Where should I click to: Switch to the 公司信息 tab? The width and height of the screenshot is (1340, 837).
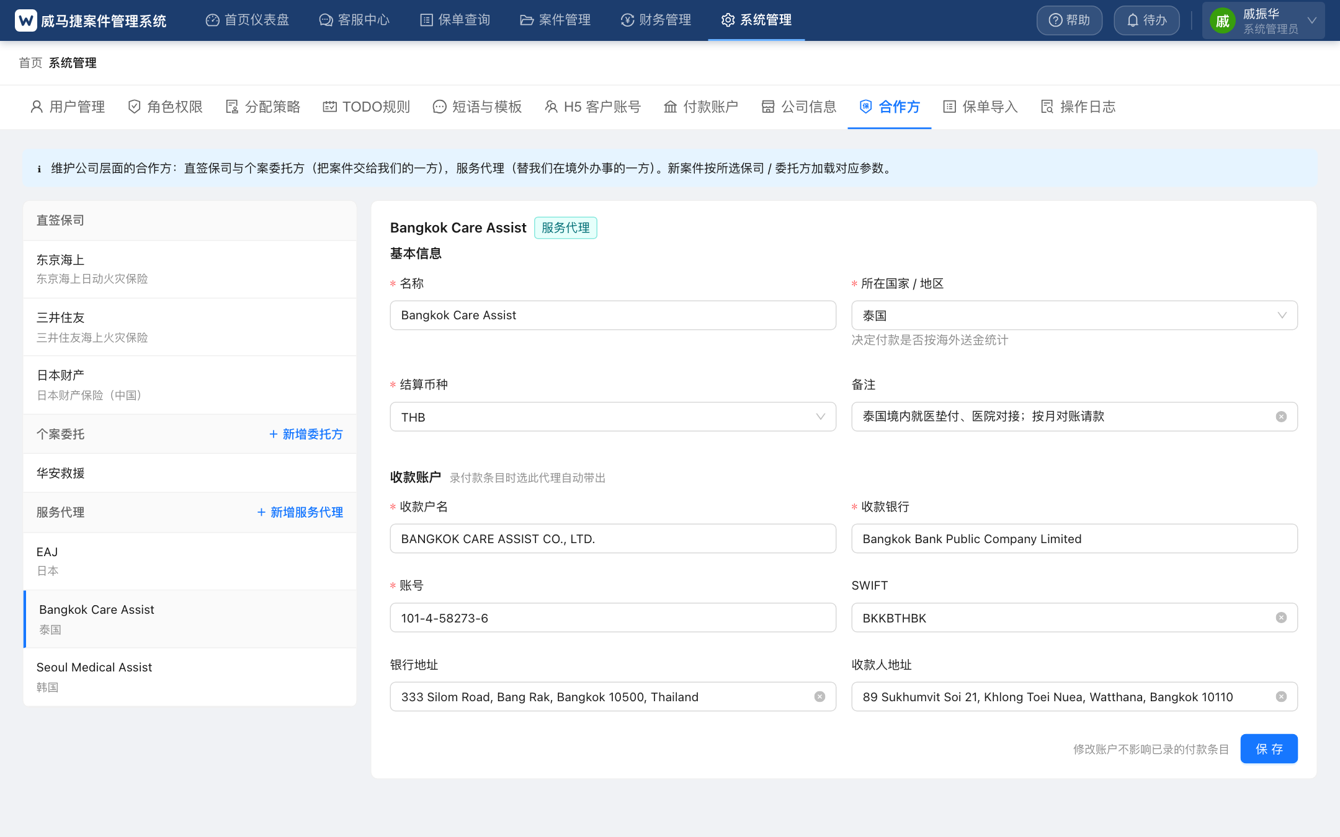pos(799,107)
